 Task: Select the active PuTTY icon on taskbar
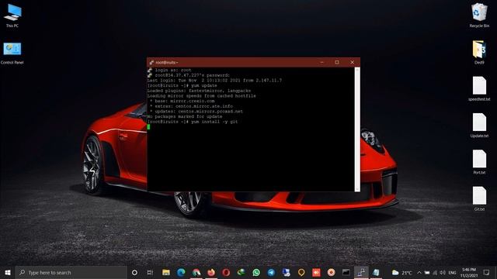[x=361, y=272]
